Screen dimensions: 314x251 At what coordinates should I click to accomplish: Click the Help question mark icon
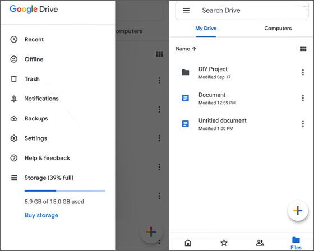tap(14, 158)
